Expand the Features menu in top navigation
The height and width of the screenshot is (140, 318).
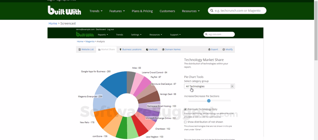click(117, 11)
